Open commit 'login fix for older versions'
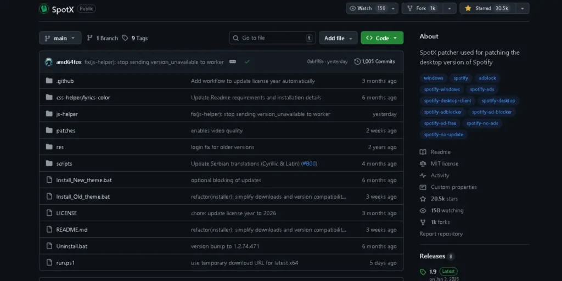This screenshot has height=281, width=562. [223, 147]
